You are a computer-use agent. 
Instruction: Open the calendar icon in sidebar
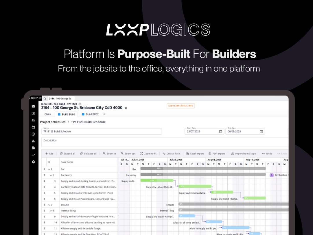[33, 127]
